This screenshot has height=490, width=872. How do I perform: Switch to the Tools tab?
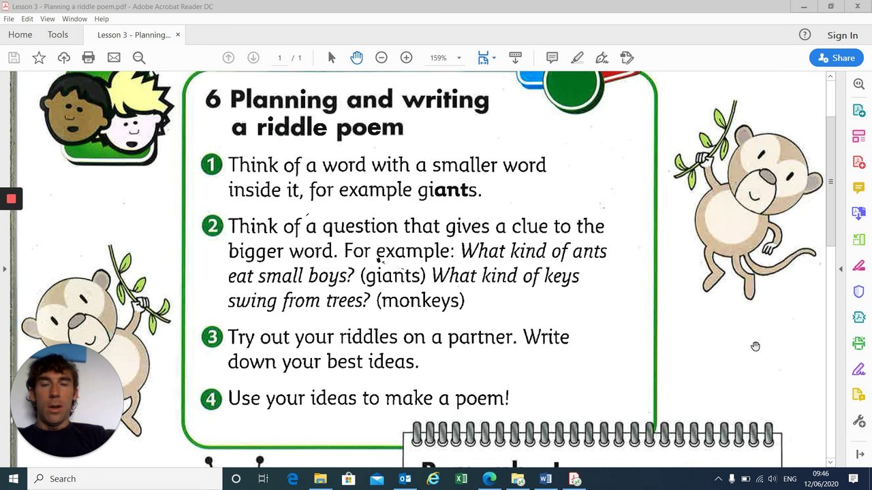click(58, 35)
